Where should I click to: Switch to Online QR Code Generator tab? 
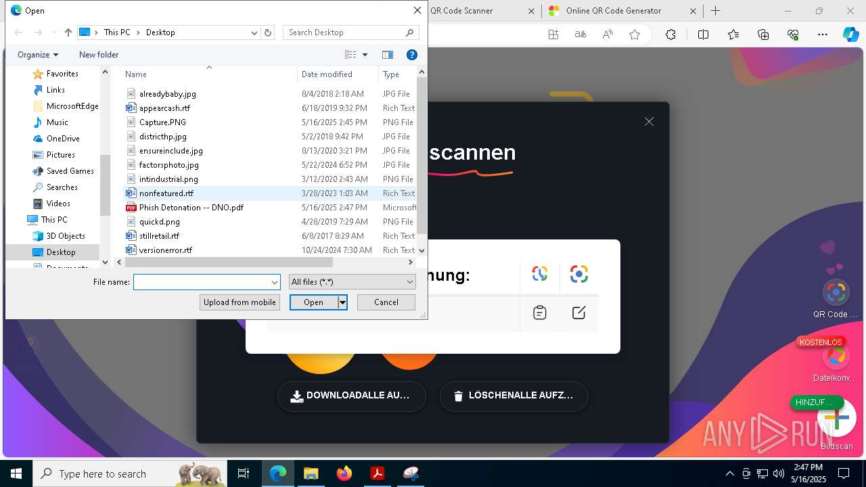(x=622, y=11)
